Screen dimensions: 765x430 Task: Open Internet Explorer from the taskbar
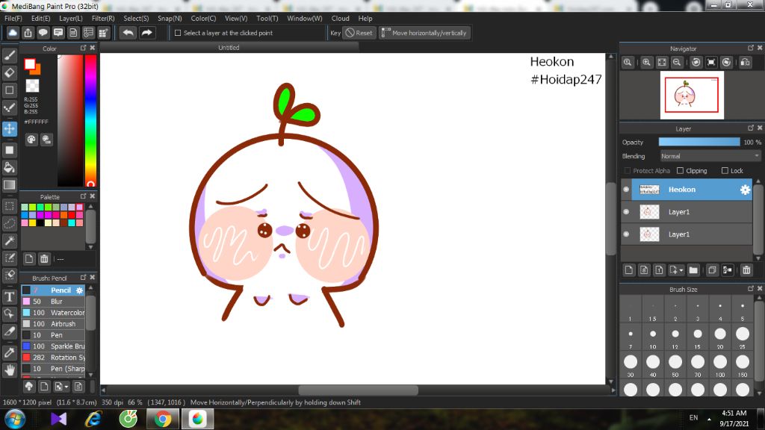[93, 419]
